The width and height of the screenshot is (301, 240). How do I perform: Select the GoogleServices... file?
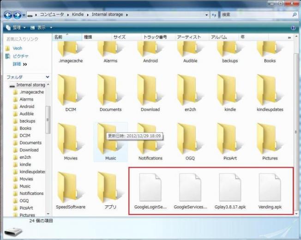tap(190, 191)
